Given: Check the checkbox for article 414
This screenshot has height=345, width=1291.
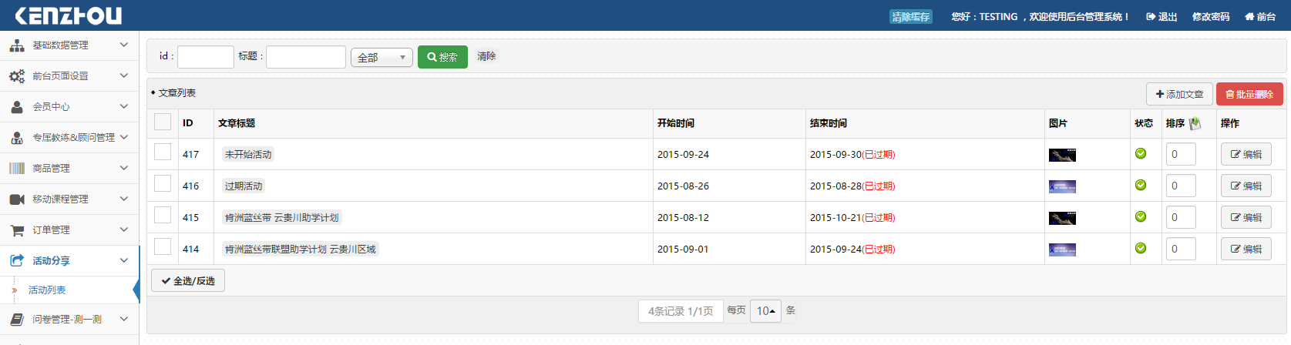Looking at the screenshot, I should (163, 246).
